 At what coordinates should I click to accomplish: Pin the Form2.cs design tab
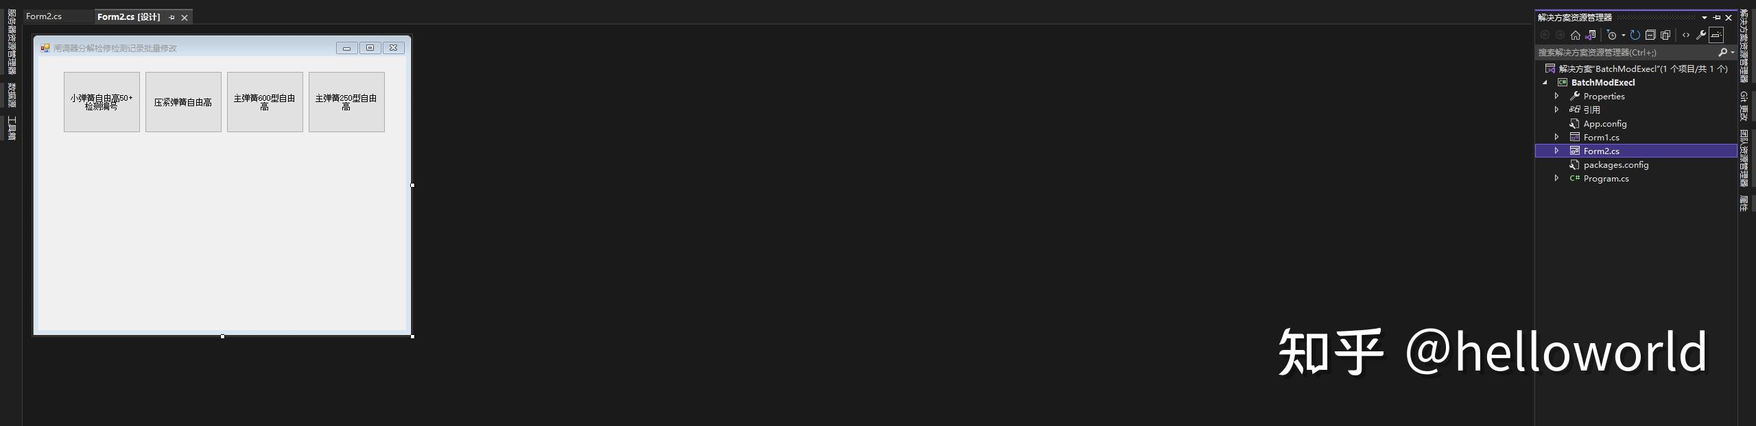tap(171, 17)
